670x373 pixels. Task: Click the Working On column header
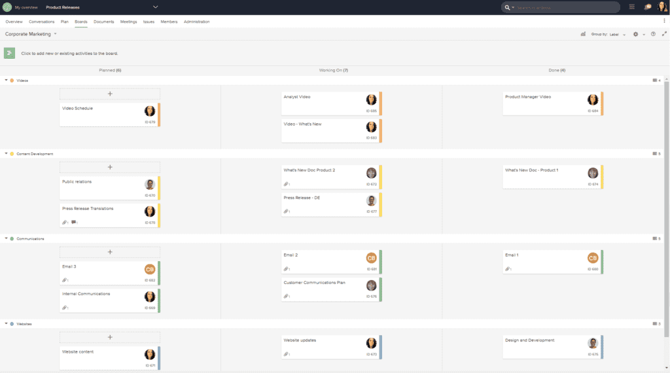333,70
